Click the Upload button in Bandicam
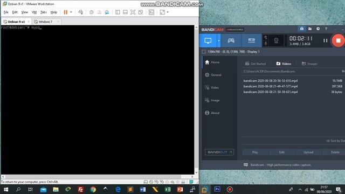345x194 pixels. (308, 152)
